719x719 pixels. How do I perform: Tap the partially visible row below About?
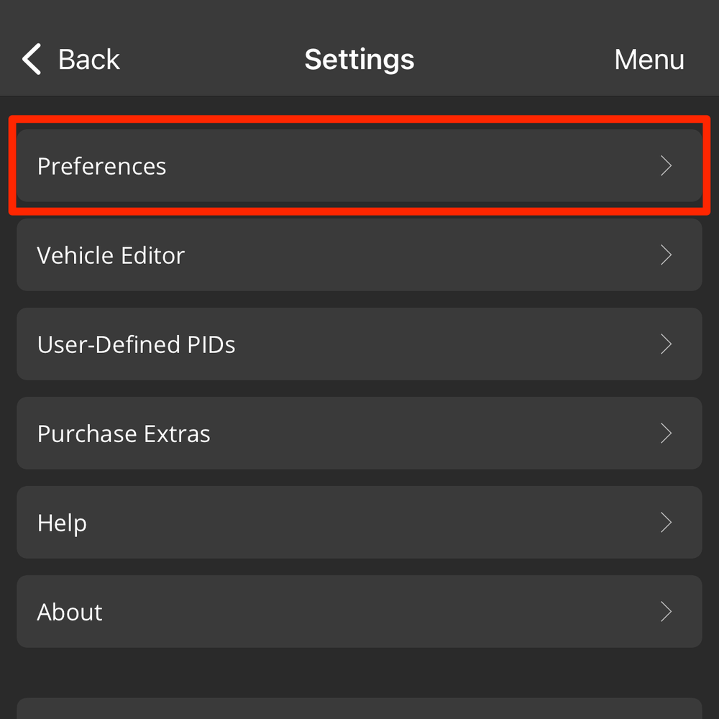point(359,709)
